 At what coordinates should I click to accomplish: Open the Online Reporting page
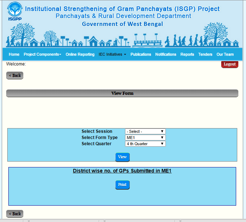tap(80, 54)
